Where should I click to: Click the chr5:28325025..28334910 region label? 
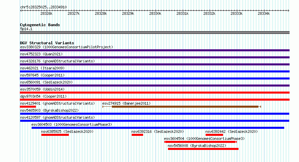point(43,7)
